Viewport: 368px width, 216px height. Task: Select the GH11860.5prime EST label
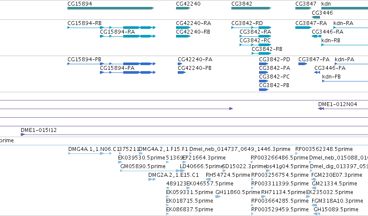[x=238, y=192]
